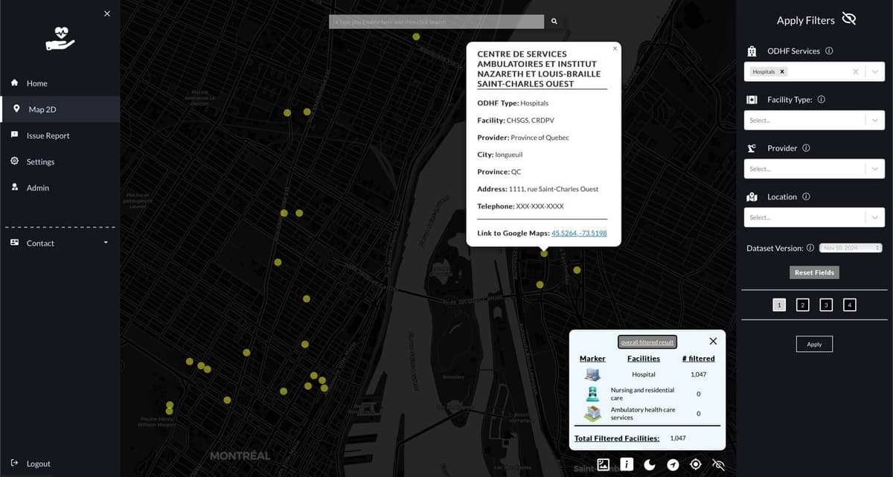Click the place name search field
The width and height of the screenshot is (893, 477).
[x=437, y=22]
